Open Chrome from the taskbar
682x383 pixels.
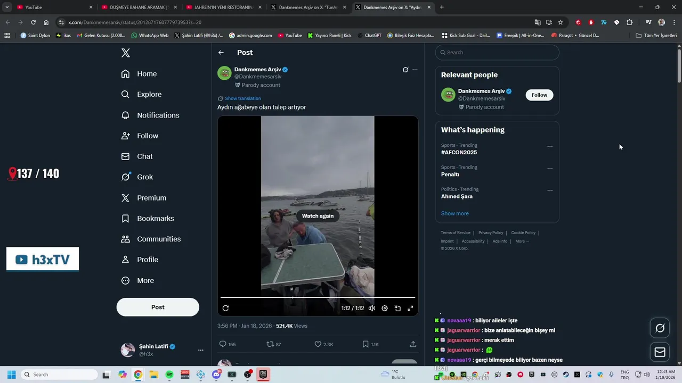coord(138,374)
